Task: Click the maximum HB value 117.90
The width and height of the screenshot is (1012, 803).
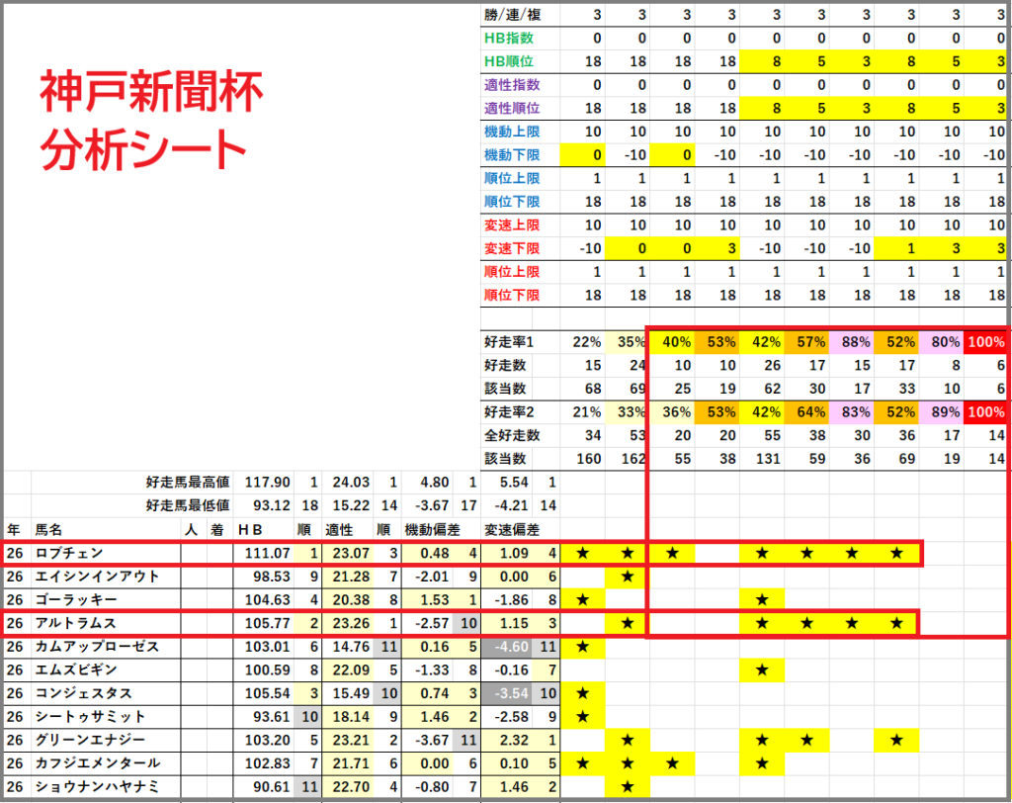Action: (267, 482)
